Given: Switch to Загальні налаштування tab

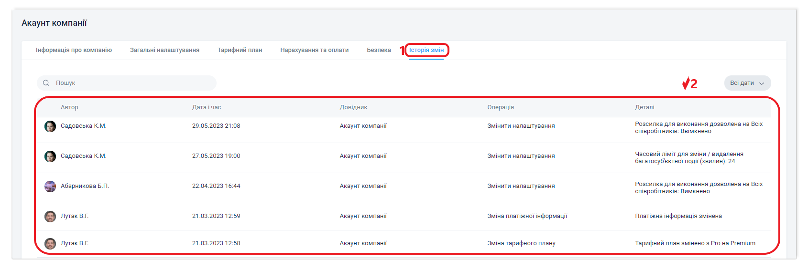Looking at the screenshot, I should (x=164, y=50).
